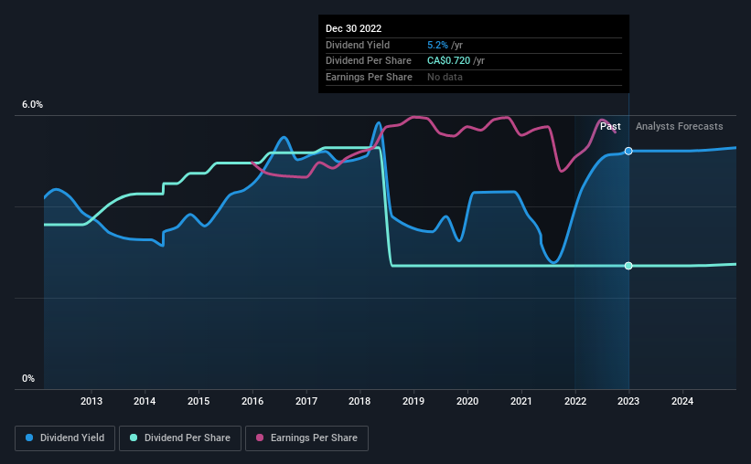The width and height of the screenshot is (751, 464).
Task: Click the 5.2% dividend yield value in tooltip
Action: coord(437,45)
